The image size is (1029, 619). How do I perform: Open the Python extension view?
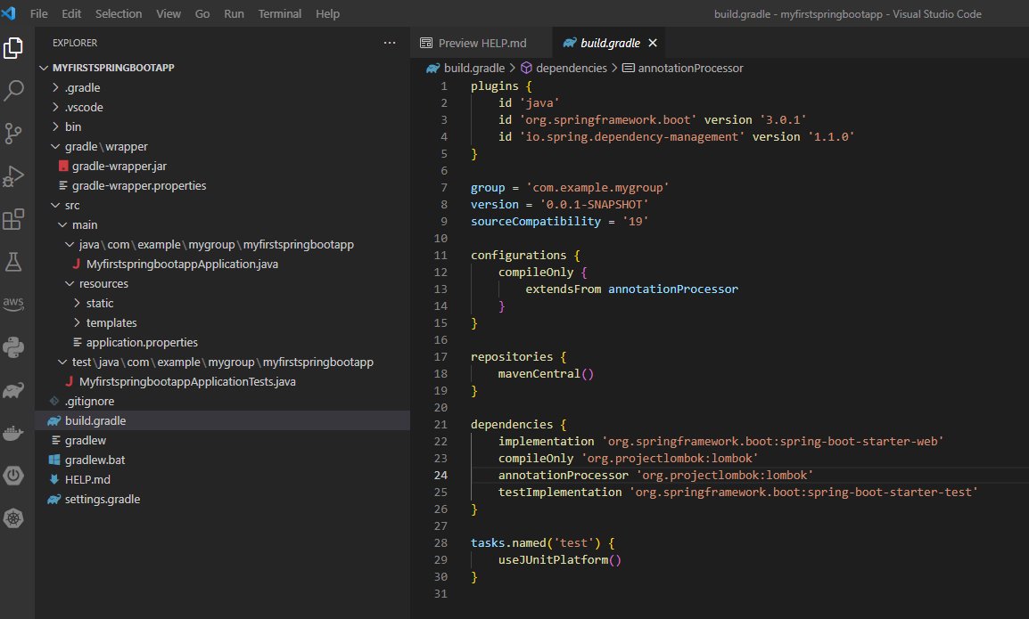pos(13,346)
